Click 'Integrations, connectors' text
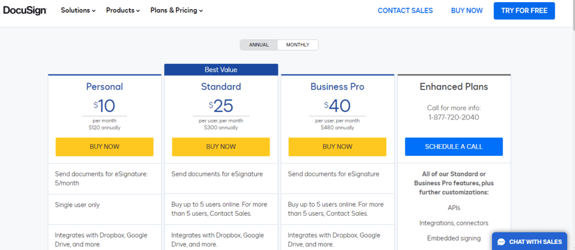The height and width of the screenshot is (250, 575). pyautogui.click(x=454, y=223)
